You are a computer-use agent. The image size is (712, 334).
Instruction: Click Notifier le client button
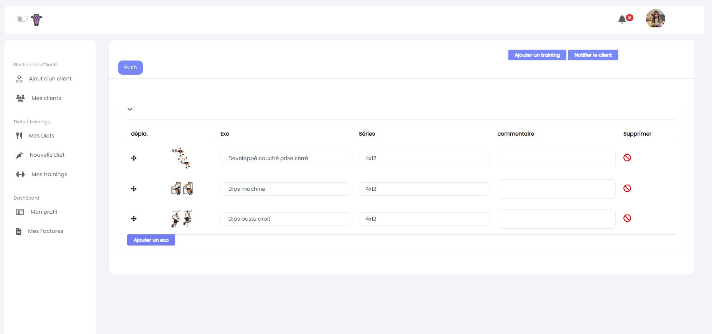click(593, 55)
